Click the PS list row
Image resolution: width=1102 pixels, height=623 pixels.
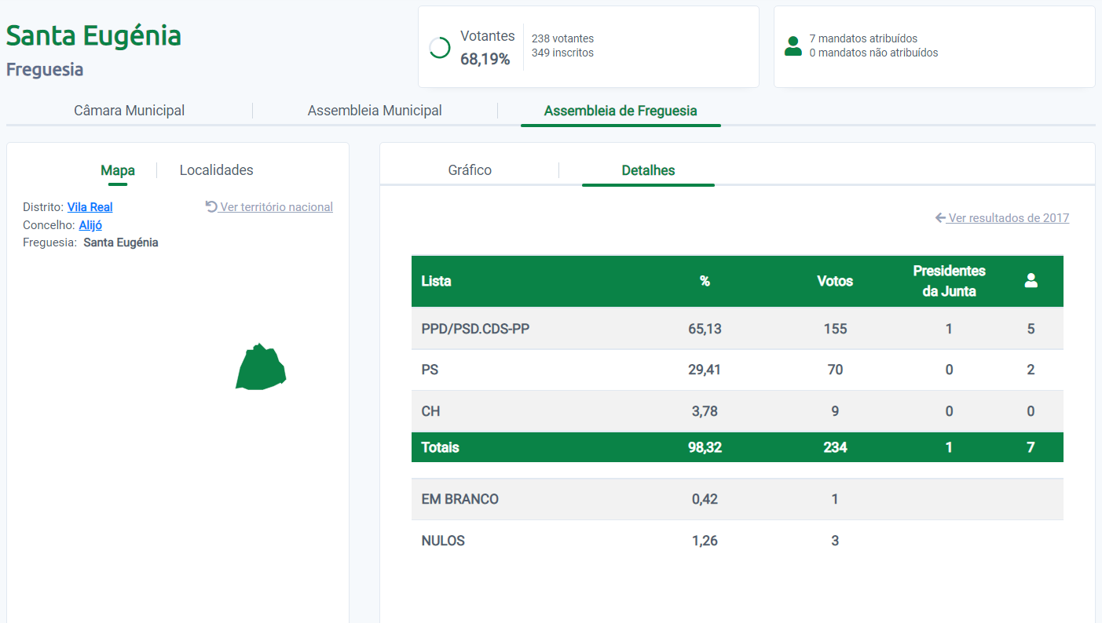[x=430, y=370]
